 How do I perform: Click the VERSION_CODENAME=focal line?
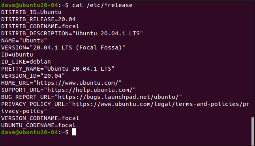(x=40, y=118)
